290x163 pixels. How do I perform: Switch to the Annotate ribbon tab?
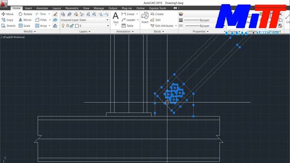(x=42, y=8)
